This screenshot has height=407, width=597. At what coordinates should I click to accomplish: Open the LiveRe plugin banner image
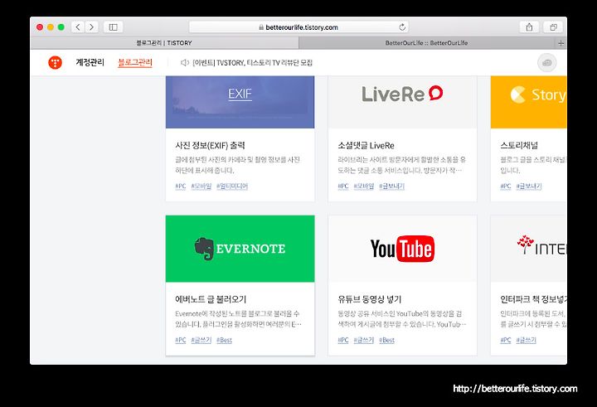pos(402,102)
